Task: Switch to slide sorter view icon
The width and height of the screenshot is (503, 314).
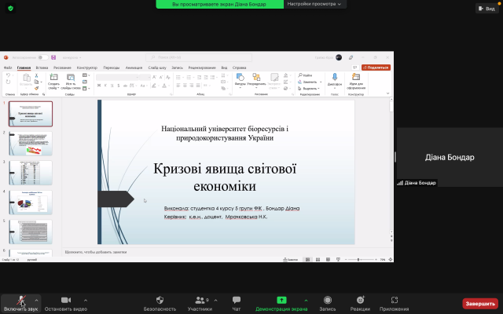Action: tap(318, 260)
